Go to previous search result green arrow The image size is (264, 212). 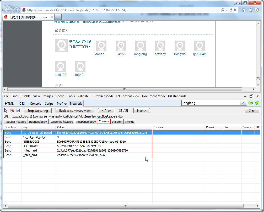[x=251, y=103]
